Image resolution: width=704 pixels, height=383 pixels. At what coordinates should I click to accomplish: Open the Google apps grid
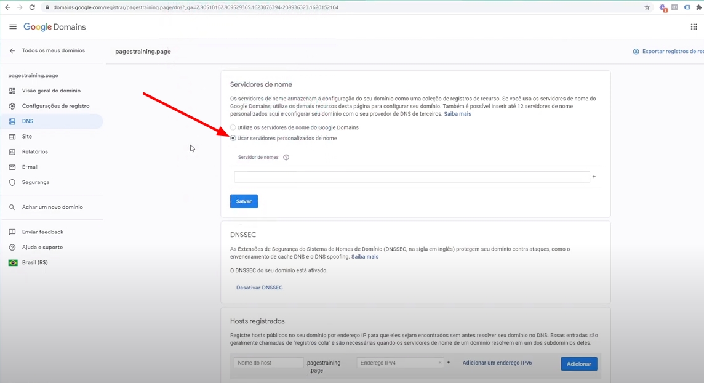point(694,27)
